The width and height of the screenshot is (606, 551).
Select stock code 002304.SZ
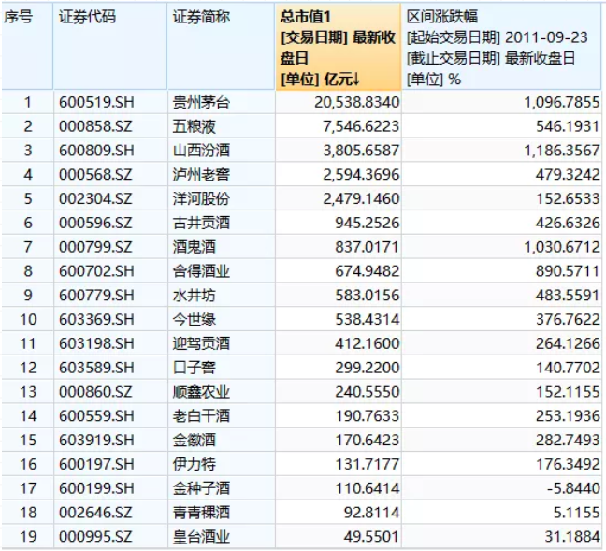coord(95,198)
